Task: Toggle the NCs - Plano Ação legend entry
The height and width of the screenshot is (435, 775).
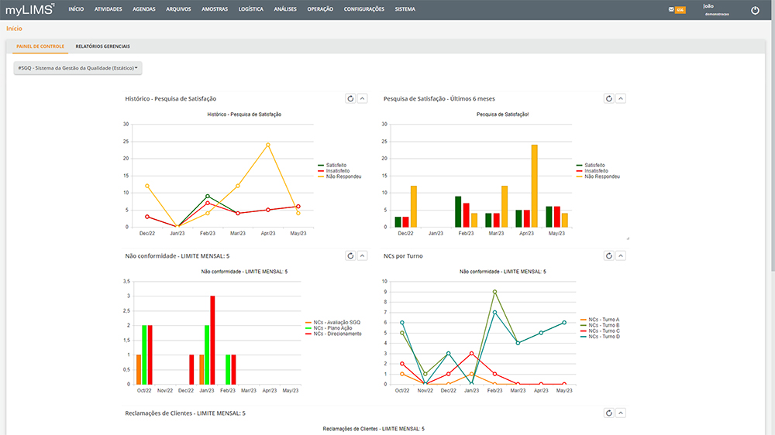Action: point(336,328)
